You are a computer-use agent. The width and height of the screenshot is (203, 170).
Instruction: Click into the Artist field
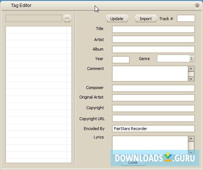coord(153,39)
